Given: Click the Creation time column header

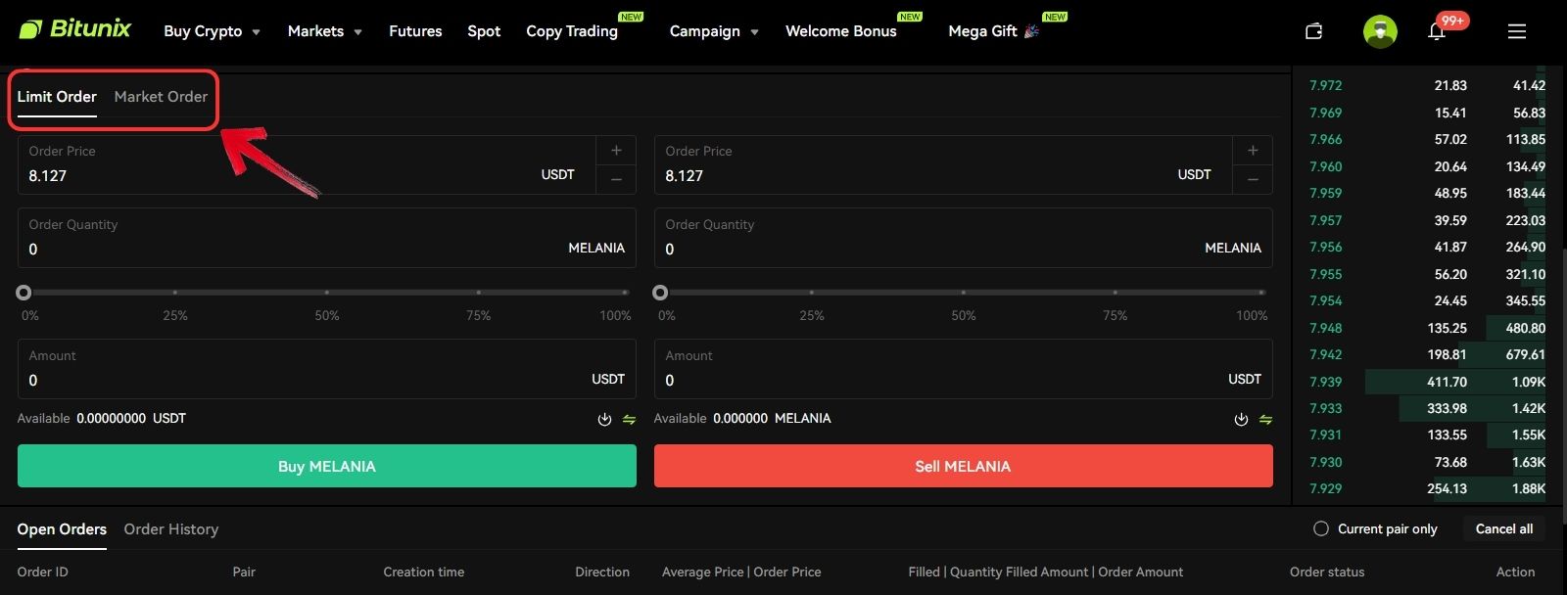Looking at the screenshot, I should (x=424, y=572).
